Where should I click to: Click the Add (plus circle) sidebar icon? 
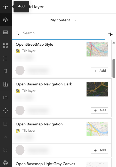tap(5, 6)
